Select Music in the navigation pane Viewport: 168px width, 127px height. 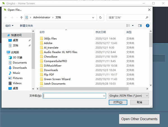(17, 73)
